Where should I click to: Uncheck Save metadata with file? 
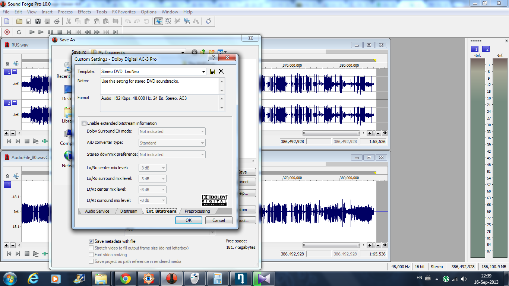(x=91, y=241)
